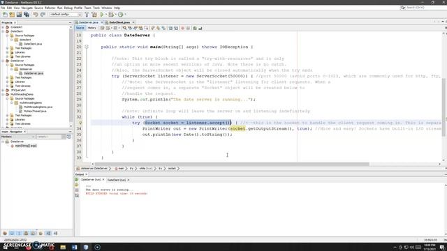Click the Build Project hammer icon
447x251 pixels.
(87, 14)
